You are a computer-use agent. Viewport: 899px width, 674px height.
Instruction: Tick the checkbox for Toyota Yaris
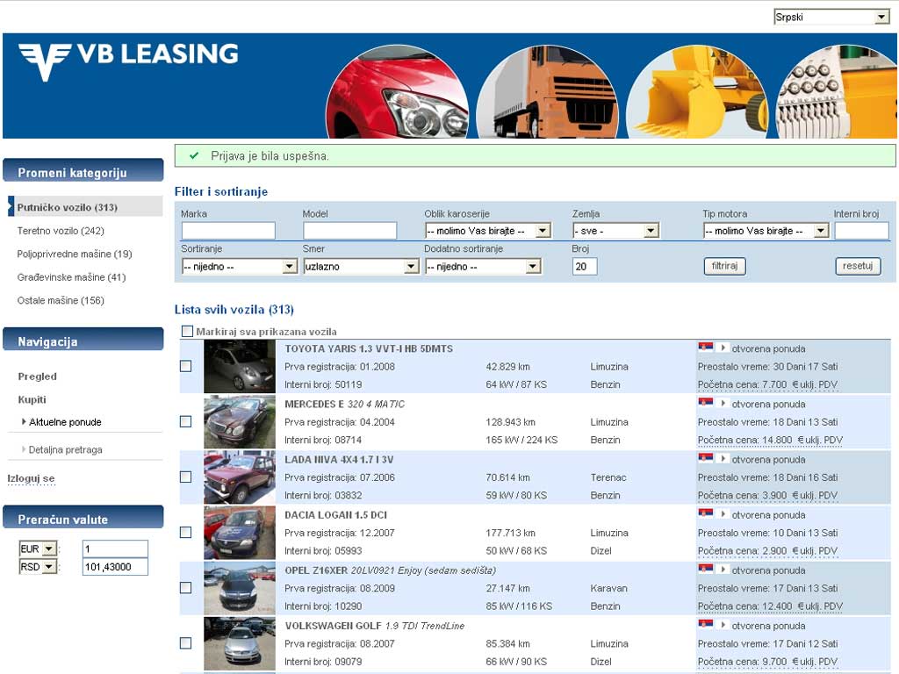pyautogui.click(x=186, y=366)
